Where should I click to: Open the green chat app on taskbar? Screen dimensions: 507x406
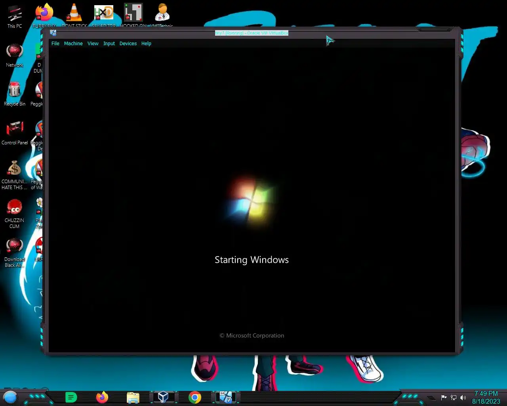71,397
